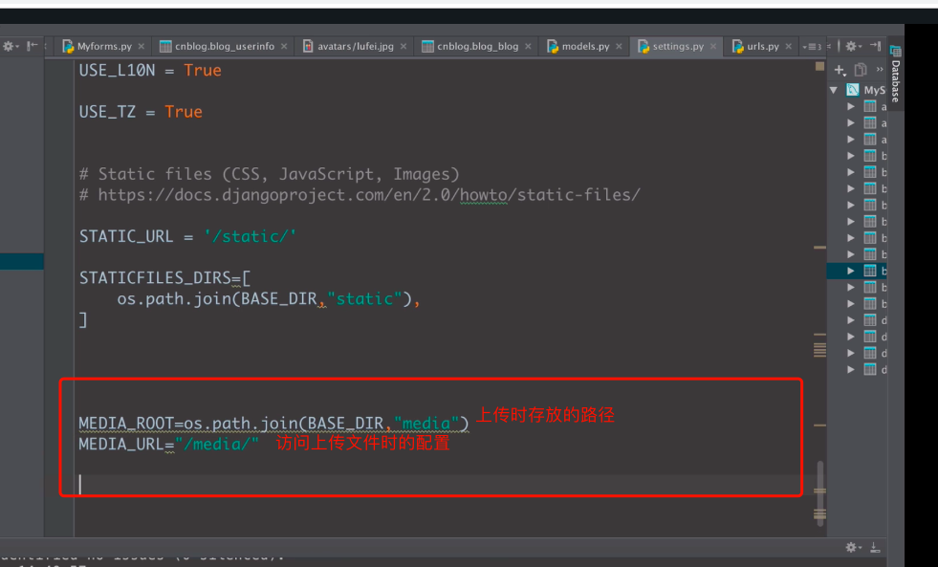938x567 pixels.
Task: Collapse the MySQL data source node
Action: 834,90
